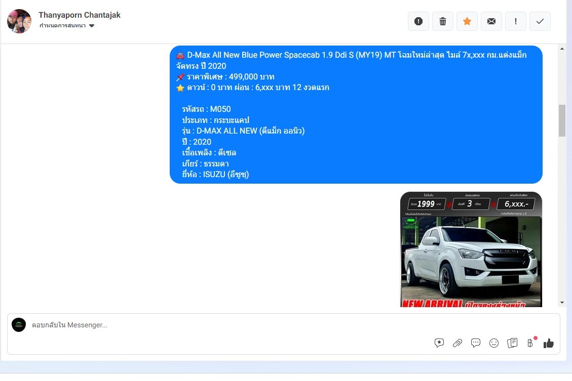The image size is (572, 381).
Task: Open Thanyaporn Chantajak contact name
Action: [x=80, y=15]
